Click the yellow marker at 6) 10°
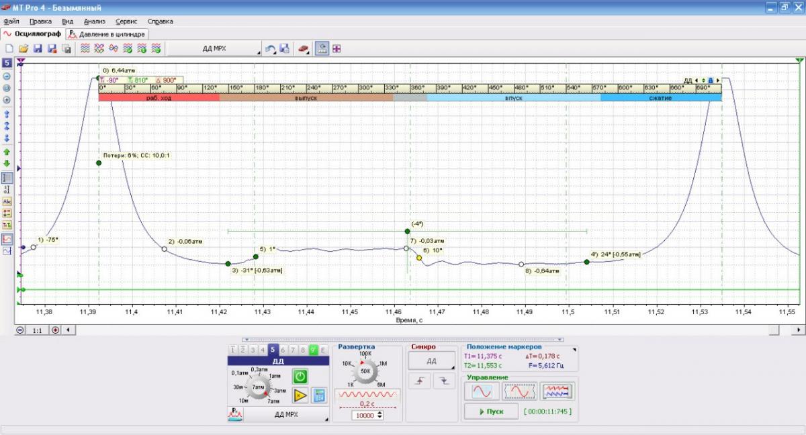The image size is (806, 435). pos(419,258)
